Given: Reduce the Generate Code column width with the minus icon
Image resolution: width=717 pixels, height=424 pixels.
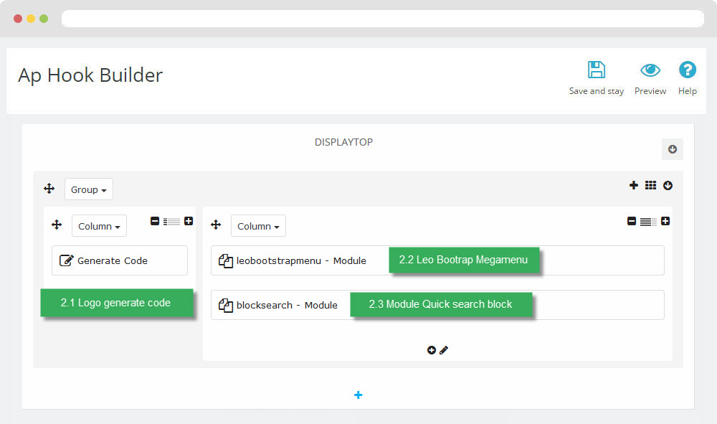Looking at the screenshot, I should tap(155, 222).
